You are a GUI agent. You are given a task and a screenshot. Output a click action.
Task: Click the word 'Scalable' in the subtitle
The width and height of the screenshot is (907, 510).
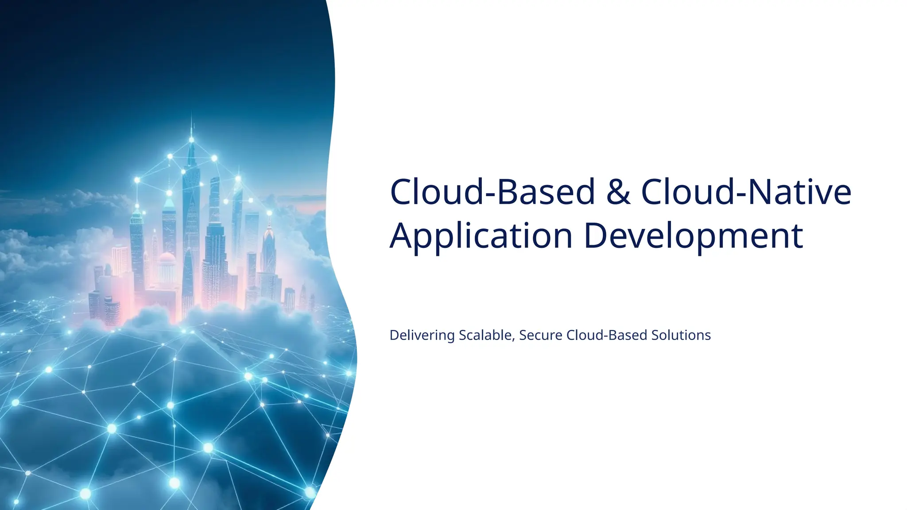486,335
